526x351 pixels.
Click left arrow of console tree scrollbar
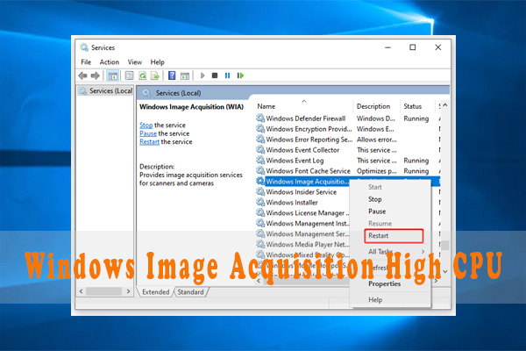click(x=82, y=291)
